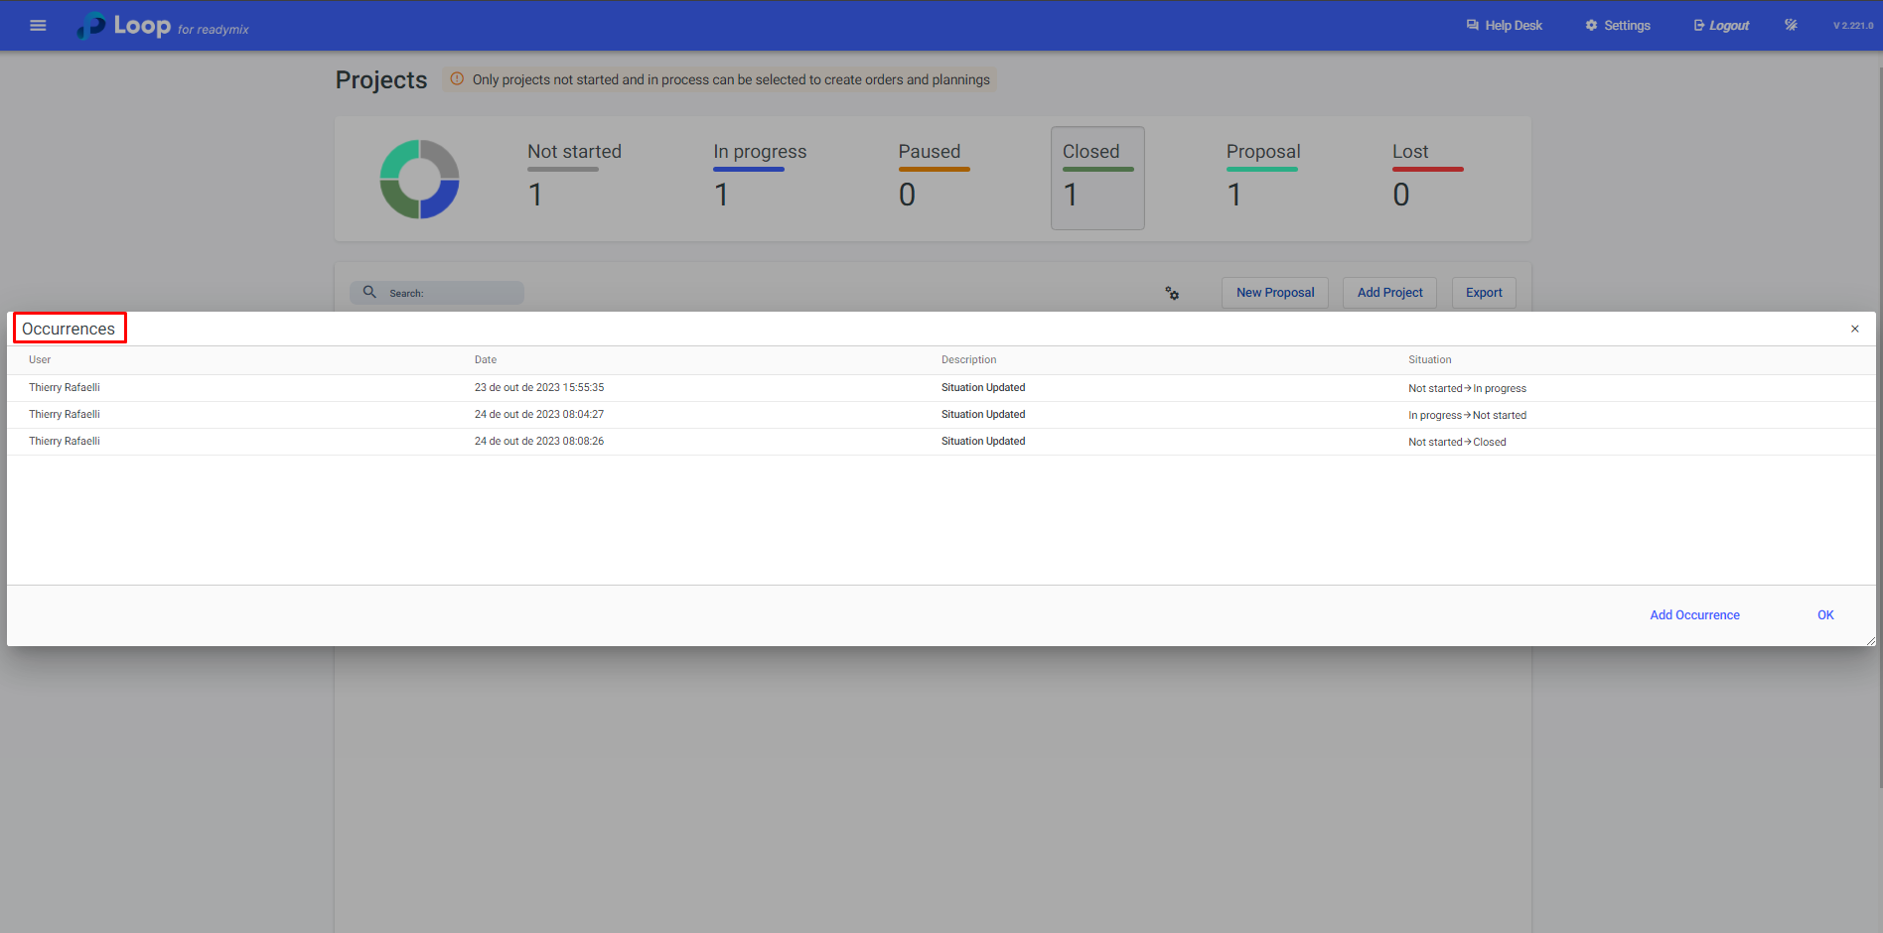Click the search magnifier icon
1883x933 pixels.
pos(369,293)
